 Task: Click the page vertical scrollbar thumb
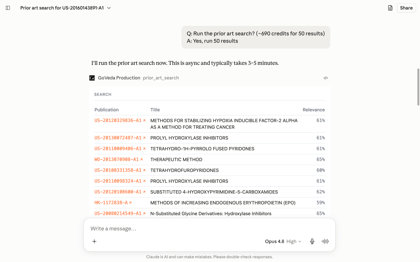418,87
